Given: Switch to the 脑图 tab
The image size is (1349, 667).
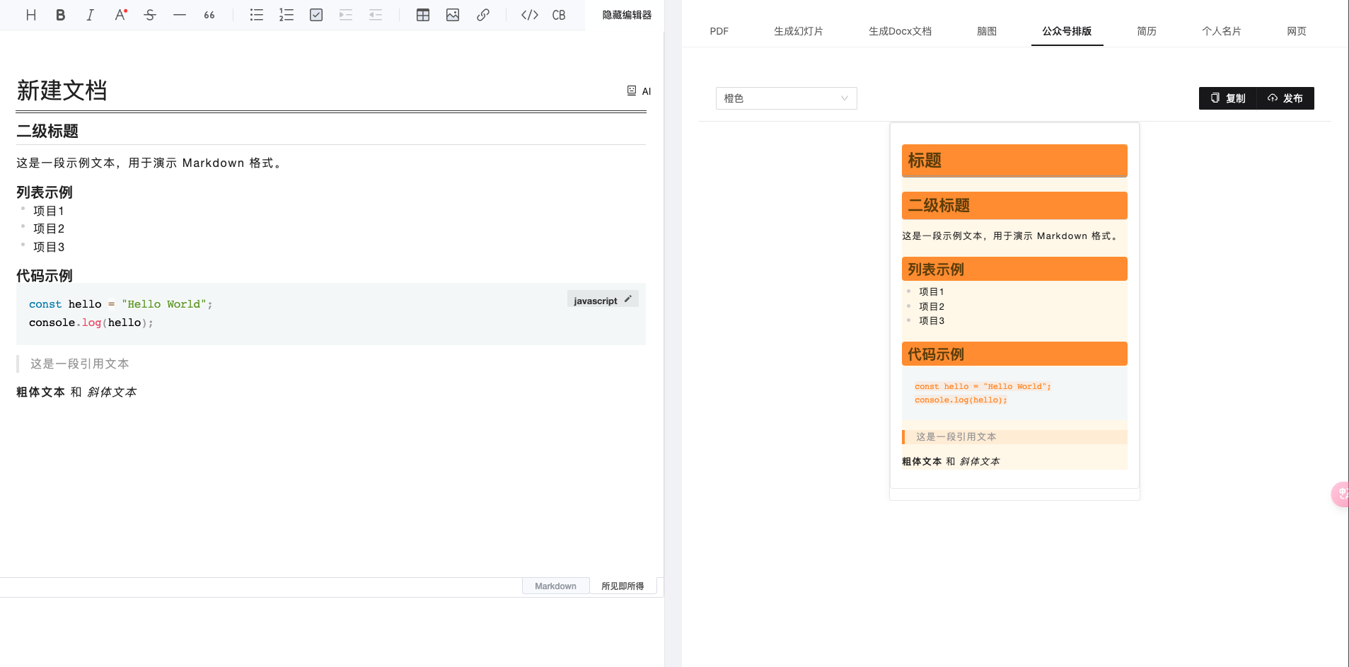Looking at the screenshot, I should point(987,31).
